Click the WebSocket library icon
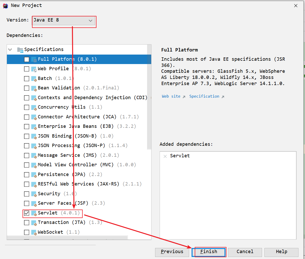This screenshot has height=259, width=305. (x=34, y=232)
